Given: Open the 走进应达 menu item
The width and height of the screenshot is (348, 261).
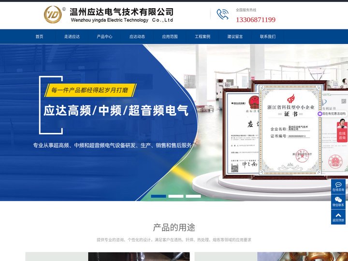Looking at the screenshot, I should 72,37.
